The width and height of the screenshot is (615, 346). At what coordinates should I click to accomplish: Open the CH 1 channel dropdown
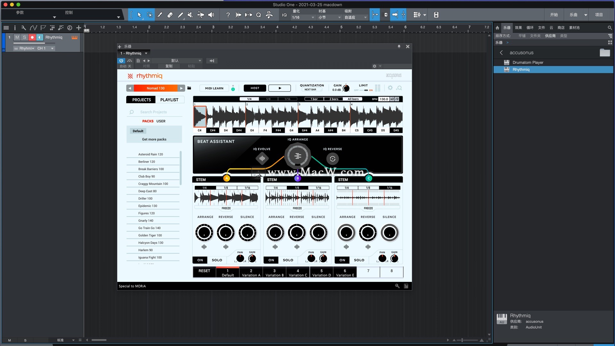click(x=45, y=48)
